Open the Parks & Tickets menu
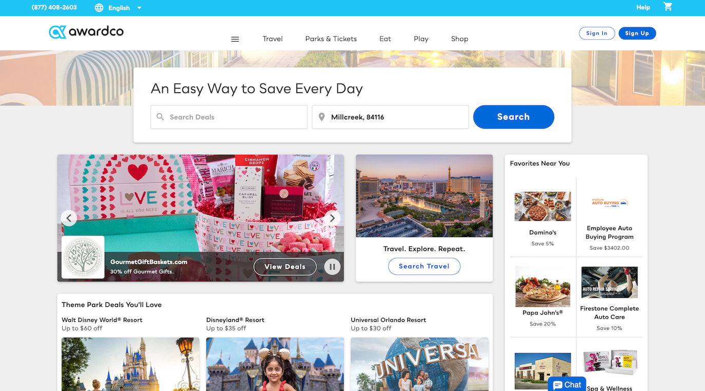Image resolution: width=705 pixels, height=391 pixels. coord(331,39)
